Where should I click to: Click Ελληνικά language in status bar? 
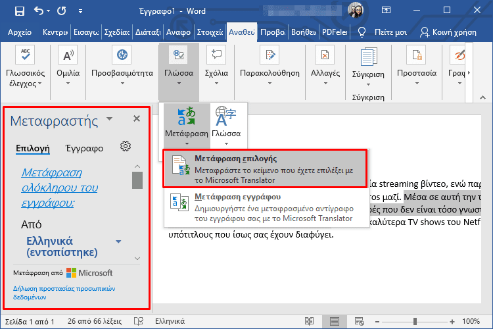pyautogui.click(x=170, y=321)
